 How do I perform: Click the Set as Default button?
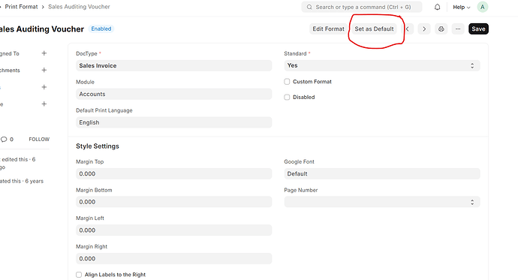tap(375, 29)
